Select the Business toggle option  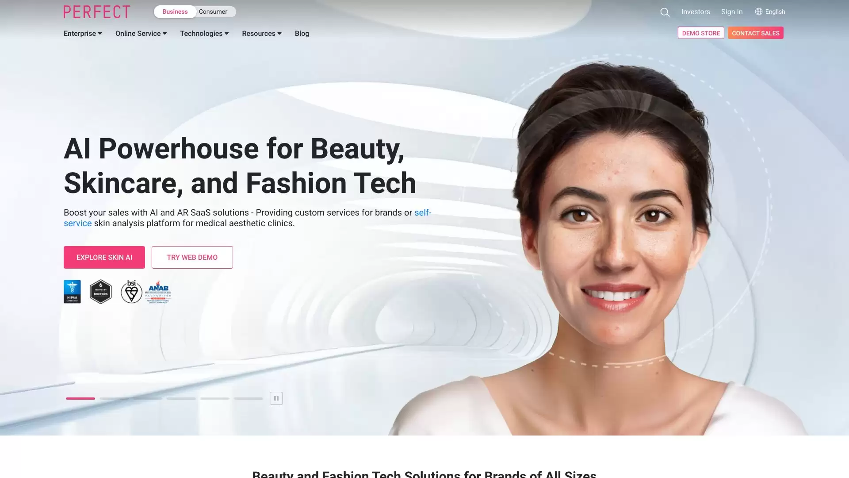point(175,12)
